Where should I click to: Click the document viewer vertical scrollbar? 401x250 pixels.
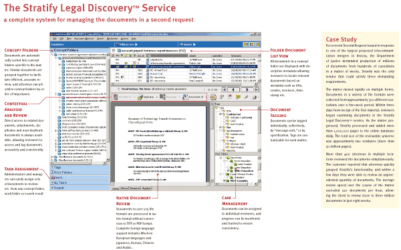tap(212, 142)
